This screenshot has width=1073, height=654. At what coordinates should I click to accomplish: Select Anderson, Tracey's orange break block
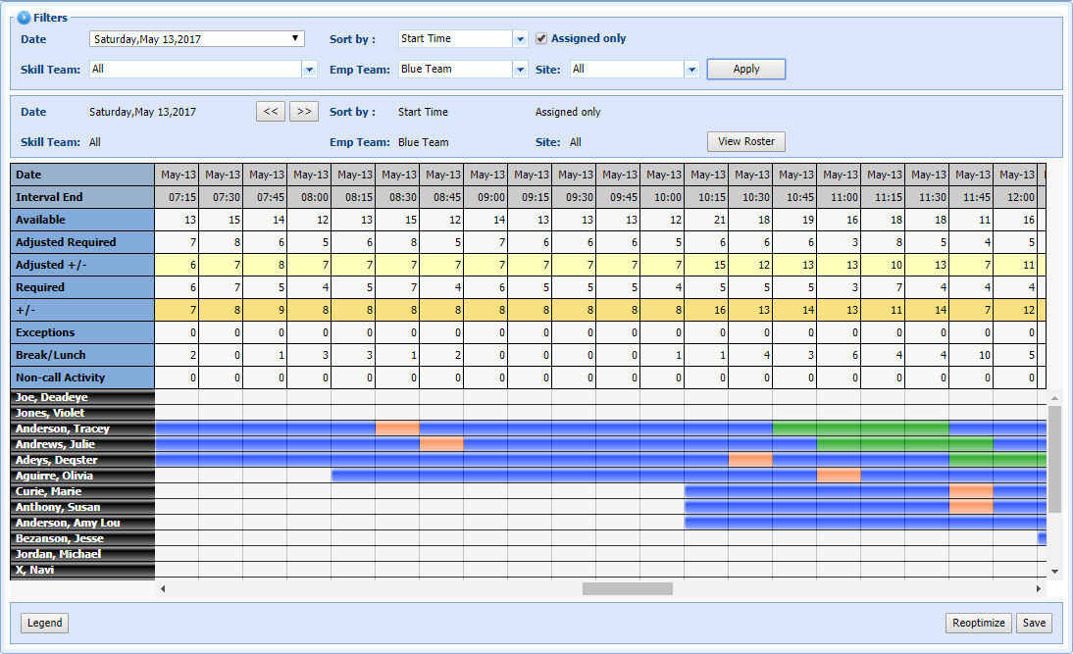point(397,428)
